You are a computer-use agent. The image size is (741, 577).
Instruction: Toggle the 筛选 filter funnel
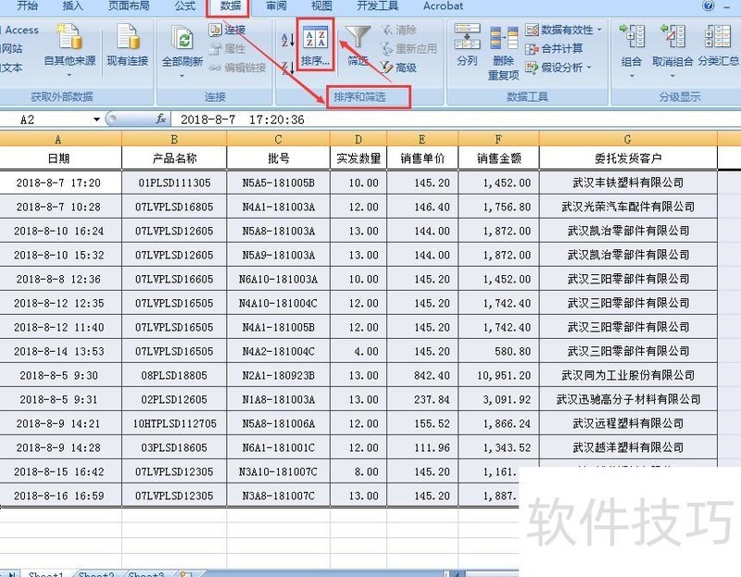pos(358,45)
